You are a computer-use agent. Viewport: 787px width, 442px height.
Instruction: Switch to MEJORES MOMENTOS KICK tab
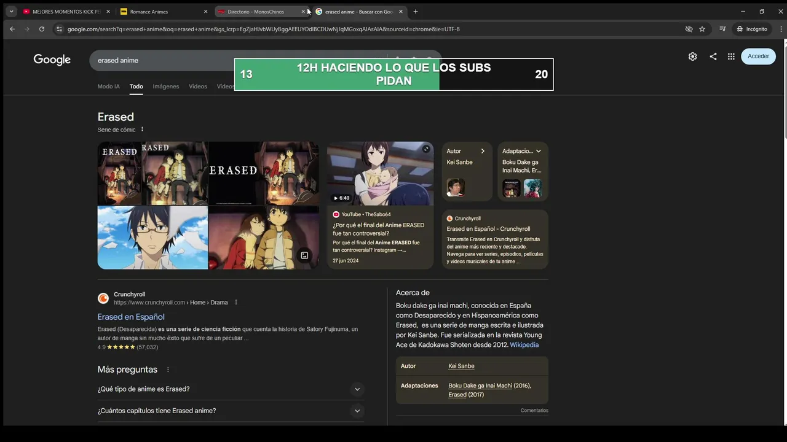point(66,12)
